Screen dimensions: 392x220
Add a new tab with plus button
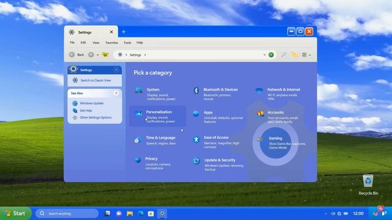(x=124, y=32)
